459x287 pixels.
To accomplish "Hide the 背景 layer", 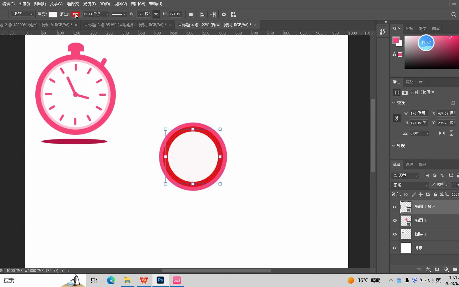I will [x=395, y=248].
